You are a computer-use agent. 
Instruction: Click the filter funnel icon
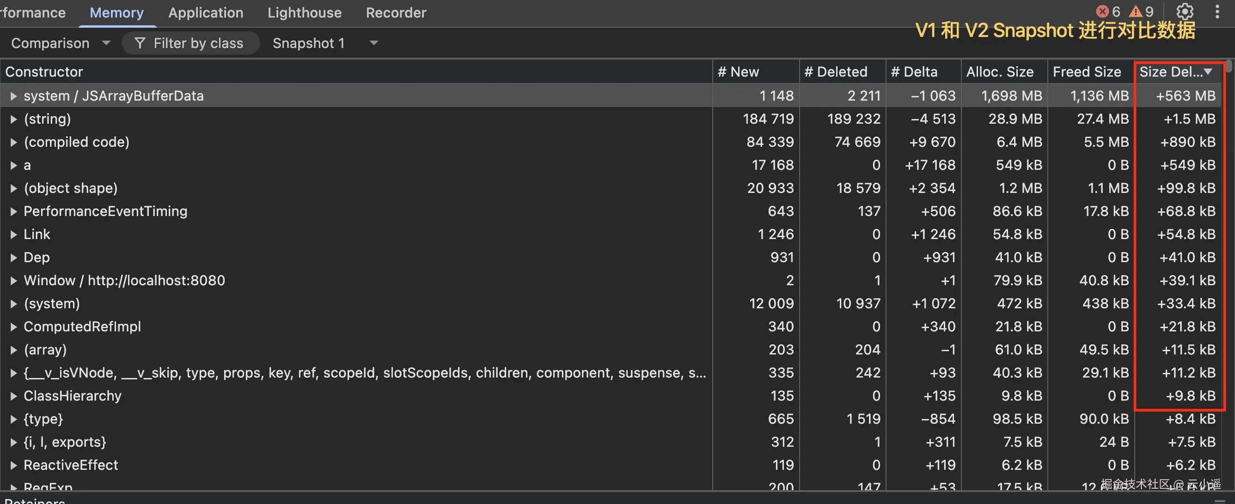(140, 43)
